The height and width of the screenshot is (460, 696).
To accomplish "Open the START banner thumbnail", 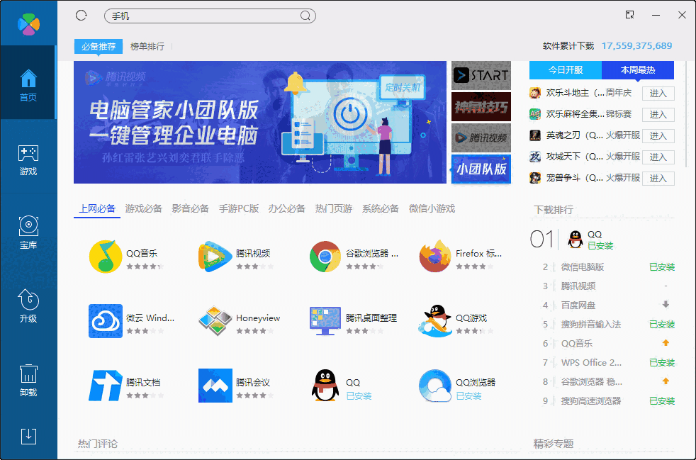I will coord(481,75).
